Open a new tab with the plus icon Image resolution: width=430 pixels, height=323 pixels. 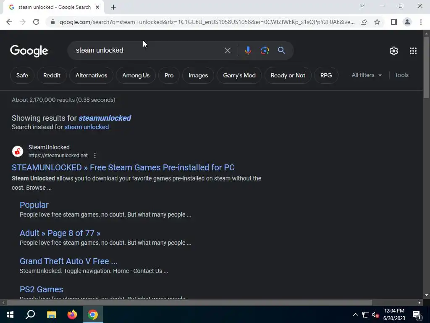point(113,8)
